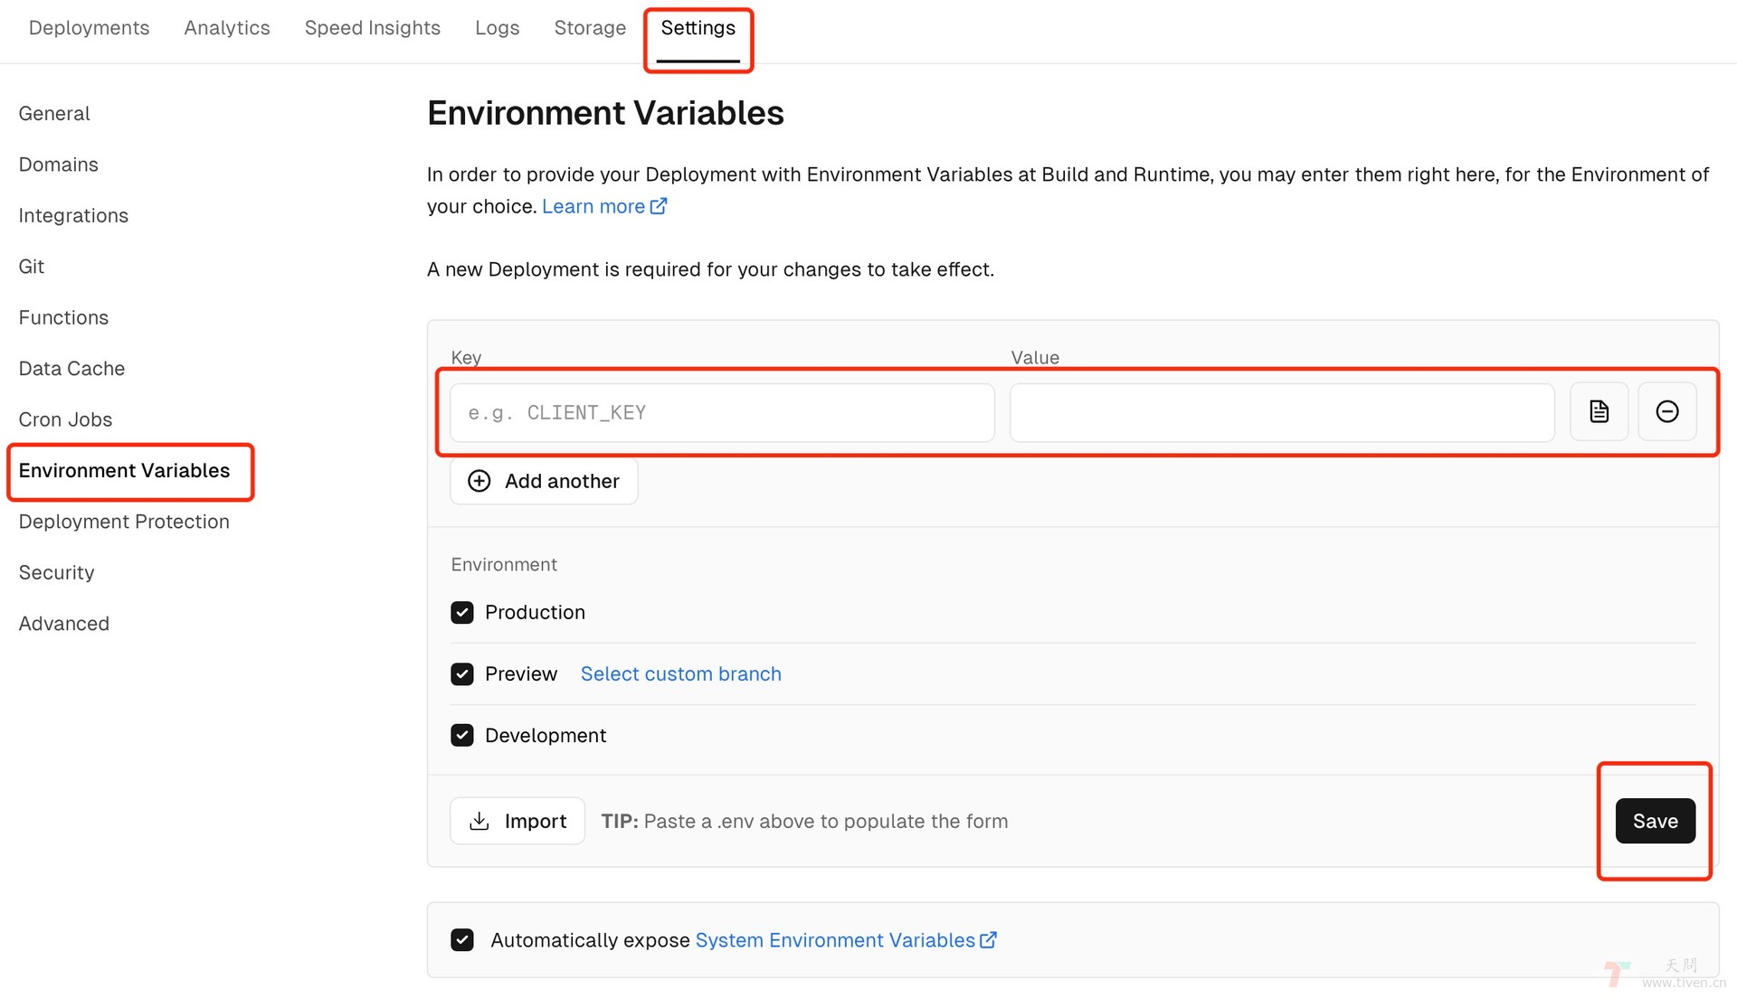Open Logs tab
The image size is (1737, 998).
pyautogui.click(x=498, y=26)
